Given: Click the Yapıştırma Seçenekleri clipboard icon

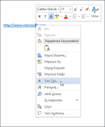Looking at the screenshot, I should click(x=39, y=41).
